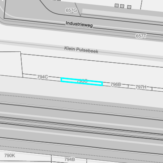Click the divider line between 796B and 797H
Image resolution: width=163 pixels, height=163 pixels.
tap(128, 86)
